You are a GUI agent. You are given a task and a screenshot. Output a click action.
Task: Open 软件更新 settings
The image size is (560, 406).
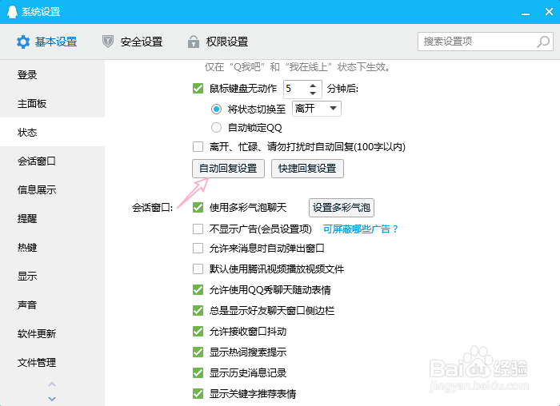tap(52, 334)
